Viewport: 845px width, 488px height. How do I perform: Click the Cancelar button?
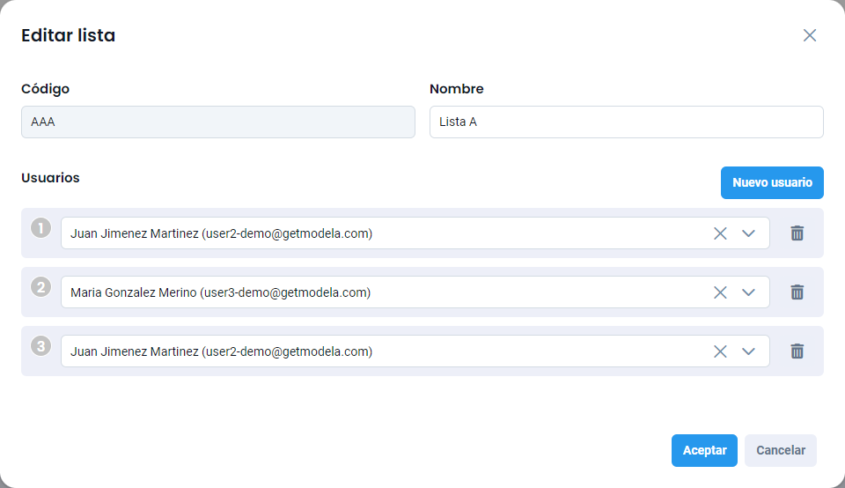click(x=781, y=450)
